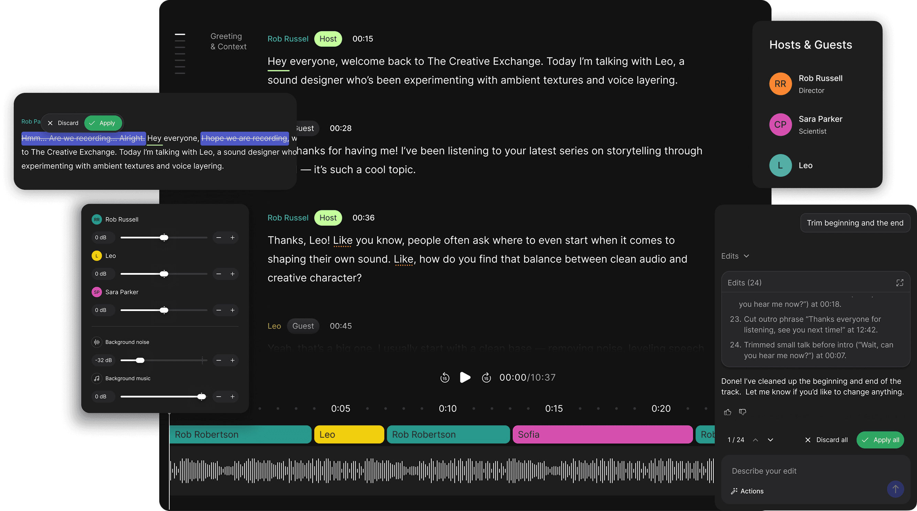Viewport: 917px width, 511px height.
Task: Apply the suggested transcript edit
Action: (103, 123)
